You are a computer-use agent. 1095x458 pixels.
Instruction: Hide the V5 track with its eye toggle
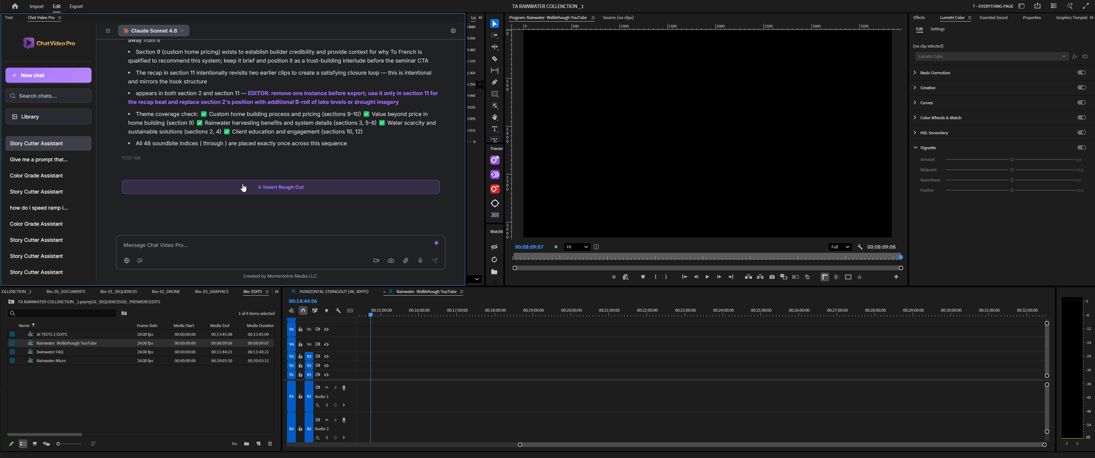tap(327, 329)
